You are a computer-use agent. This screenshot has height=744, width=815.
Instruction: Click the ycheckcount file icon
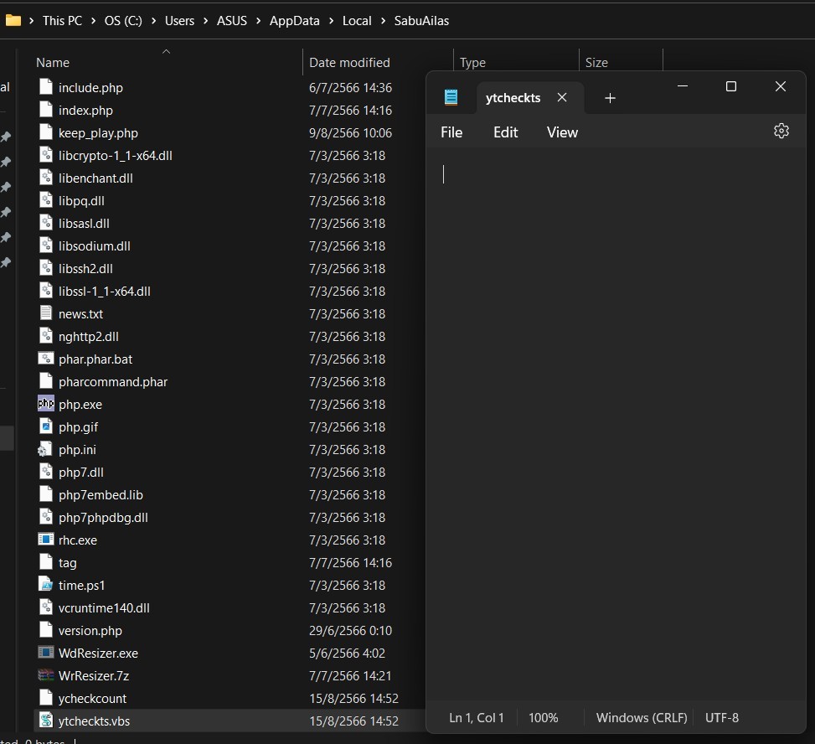click(46, 698)
